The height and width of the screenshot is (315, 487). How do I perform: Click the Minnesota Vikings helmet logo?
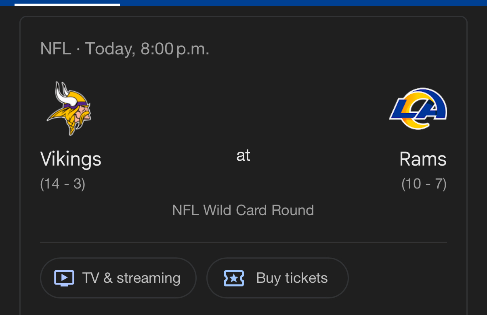pyautogui.click(x=69, y=108)
